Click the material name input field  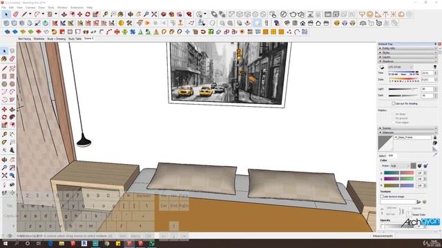click(412, 138)
